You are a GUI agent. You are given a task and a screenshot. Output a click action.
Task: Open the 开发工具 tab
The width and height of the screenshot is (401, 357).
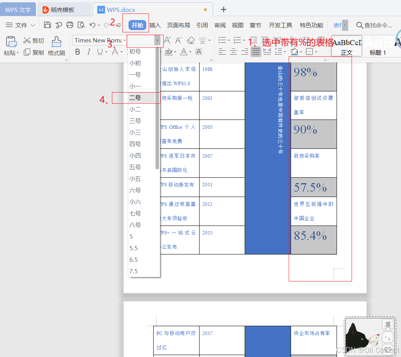pos(280,25)
